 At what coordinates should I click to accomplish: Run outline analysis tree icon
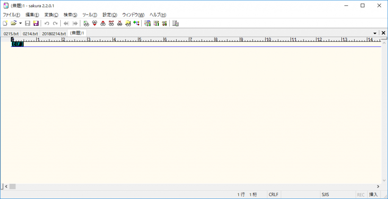[136, 24]
